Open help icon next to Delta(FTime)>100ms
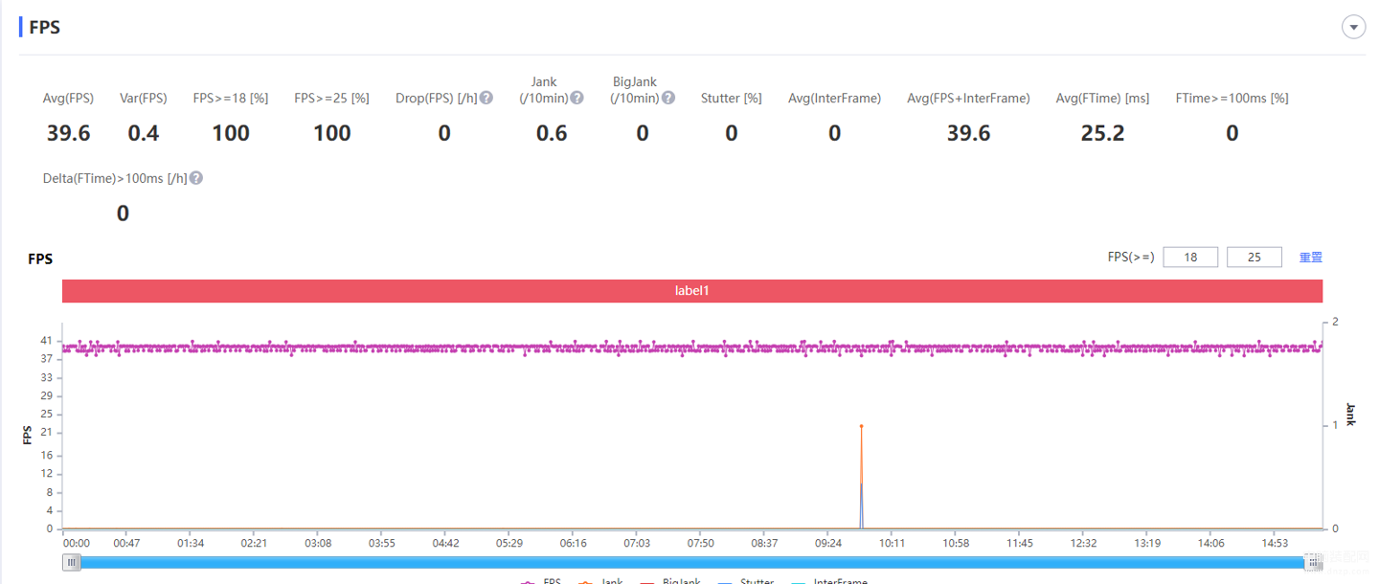This screenshot has height=584, width=1379. click(196, 178)
